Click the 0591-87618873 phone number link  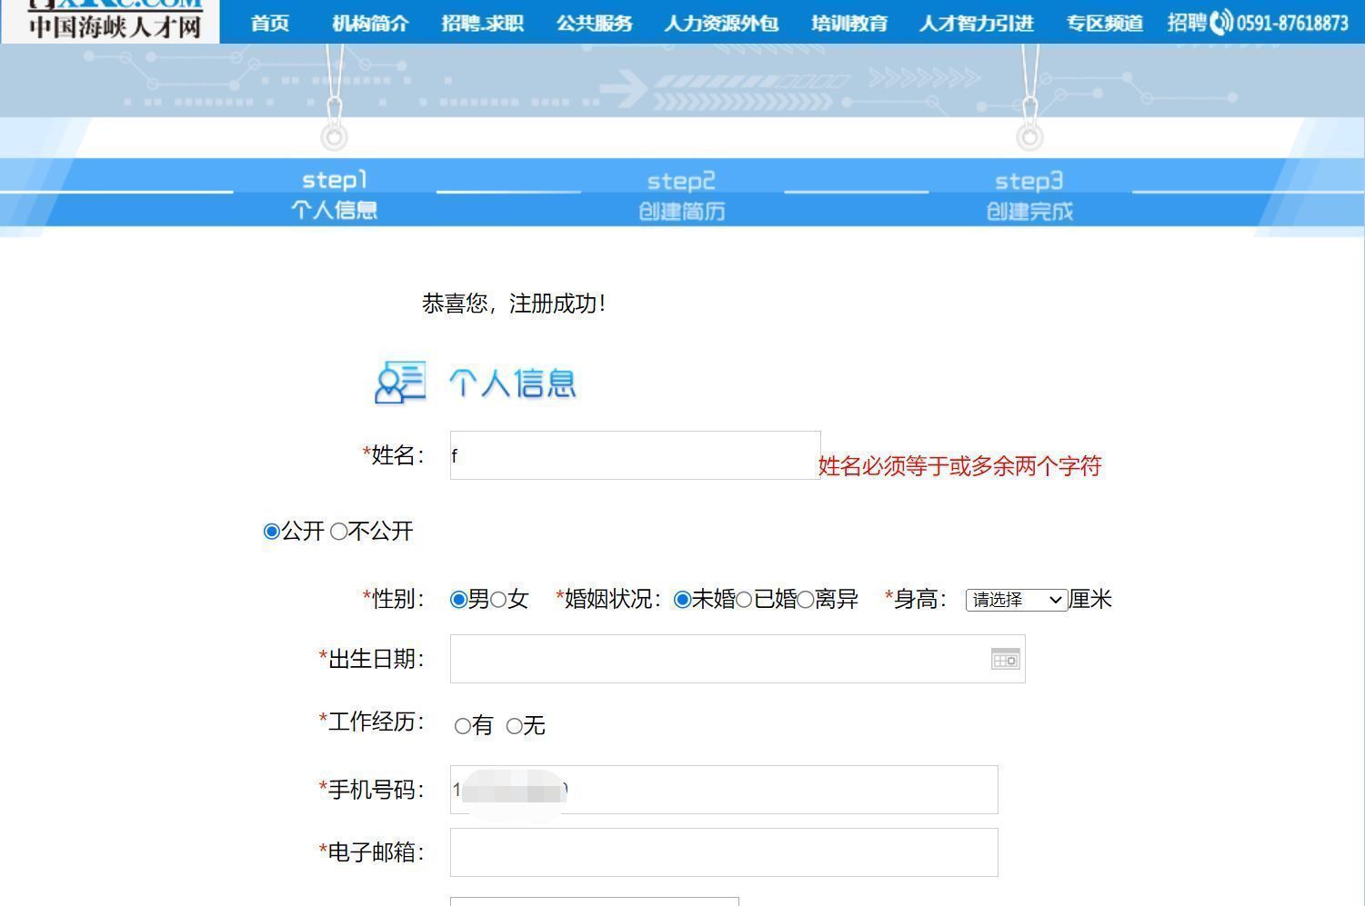tap(1295, 23)
